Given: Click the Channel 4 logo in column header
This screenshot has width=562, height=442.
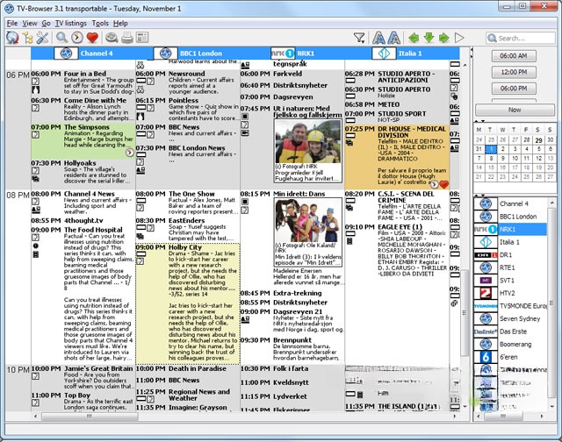Looking at the screenshot, I should pos(66,53).
